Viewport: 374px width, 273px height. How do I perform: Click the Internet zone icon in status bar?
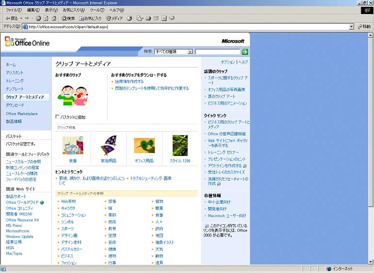click(329, 269)
